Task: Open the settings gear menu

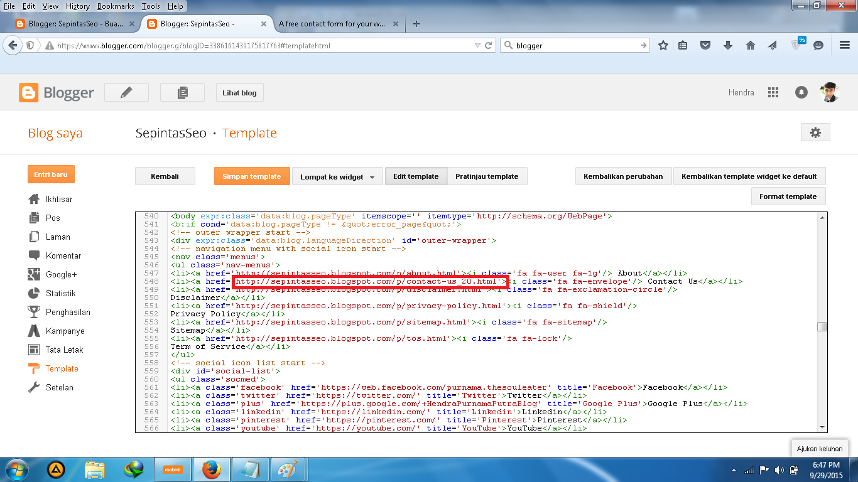Action: click(x=815, y=132)
